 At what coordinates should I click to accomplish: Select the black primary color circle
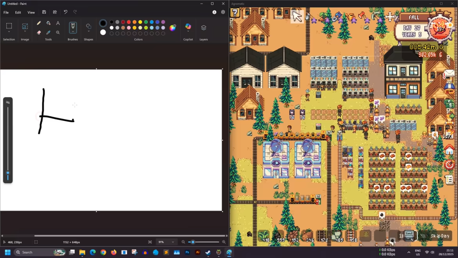(x=103, y=23)
